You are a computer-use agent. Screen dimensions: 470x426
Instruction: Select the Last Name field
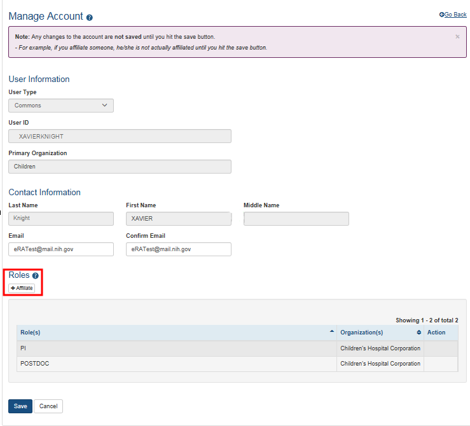tap(61, 219)
